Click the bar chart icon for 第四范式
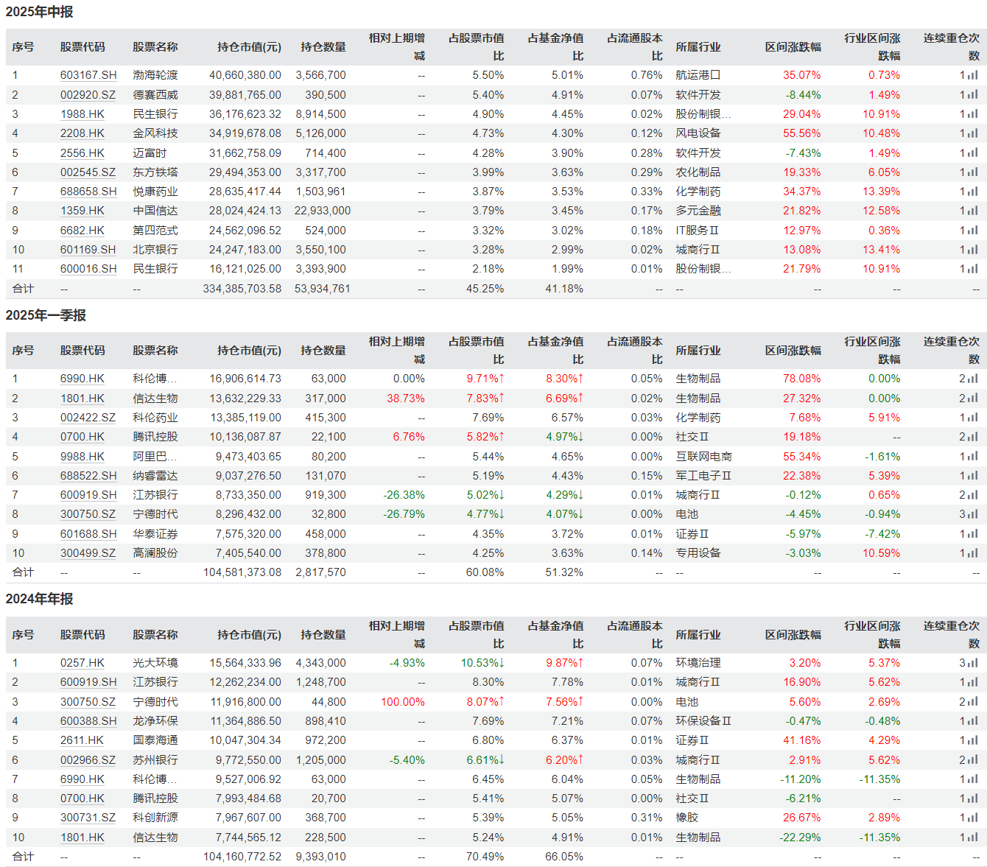The image size is (987, 867). (973, 231)
